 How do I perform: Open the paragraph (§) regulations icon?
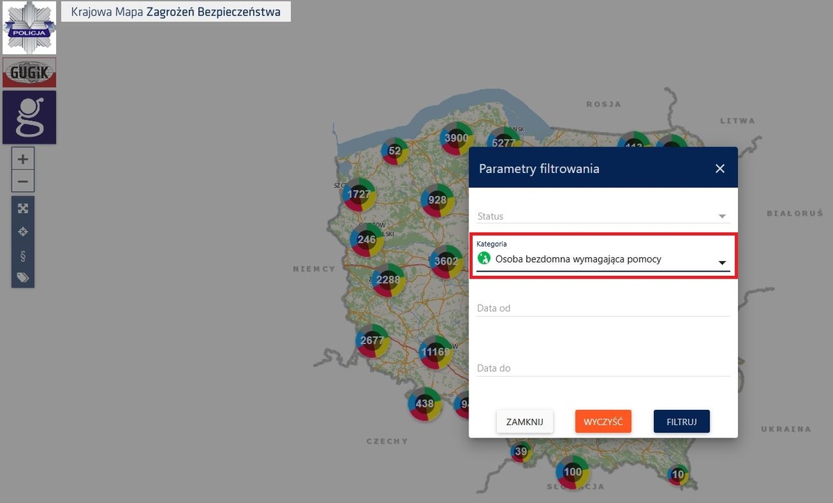coord(23,255)
